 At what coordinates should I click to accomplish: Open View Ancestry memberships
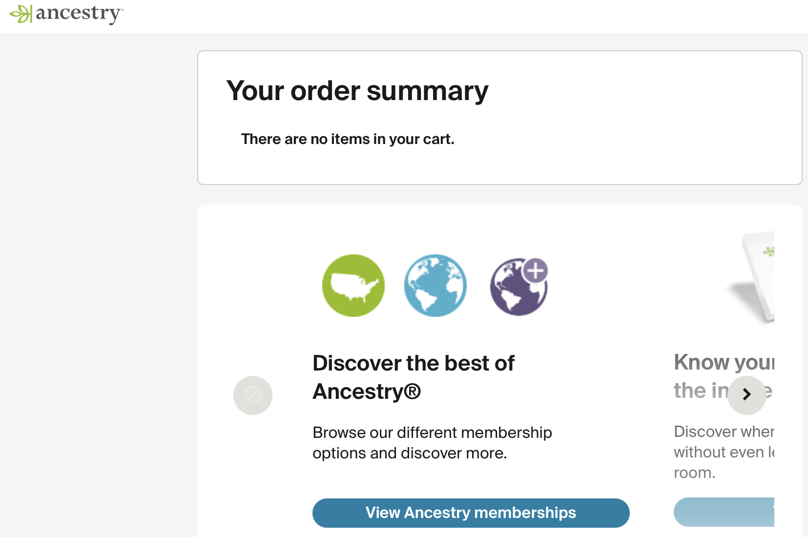click(471, 513)
